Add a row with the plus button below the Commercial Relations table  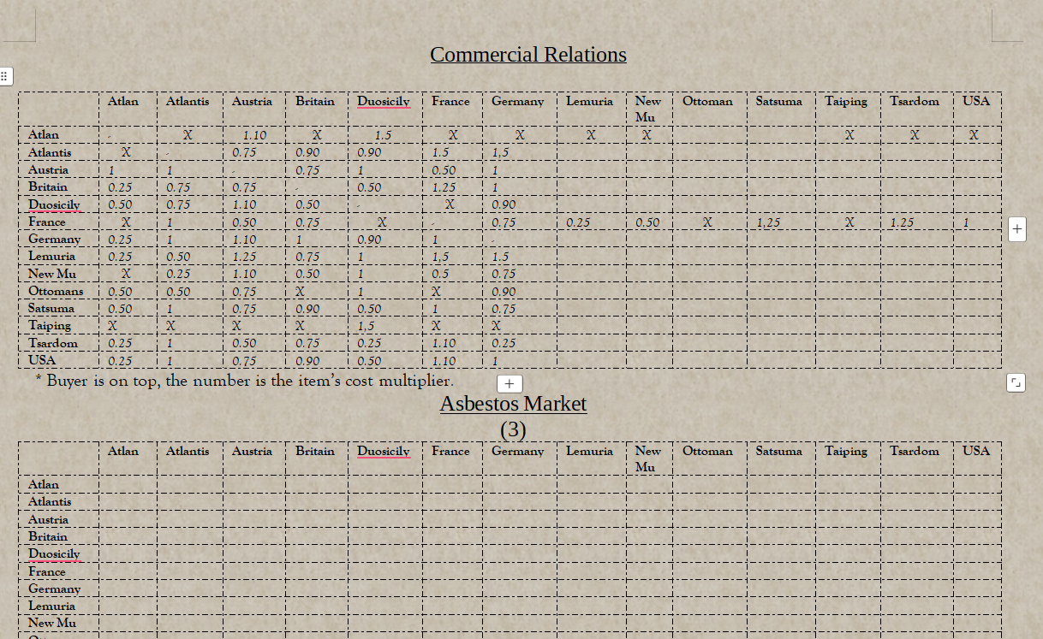pos(509,383)
